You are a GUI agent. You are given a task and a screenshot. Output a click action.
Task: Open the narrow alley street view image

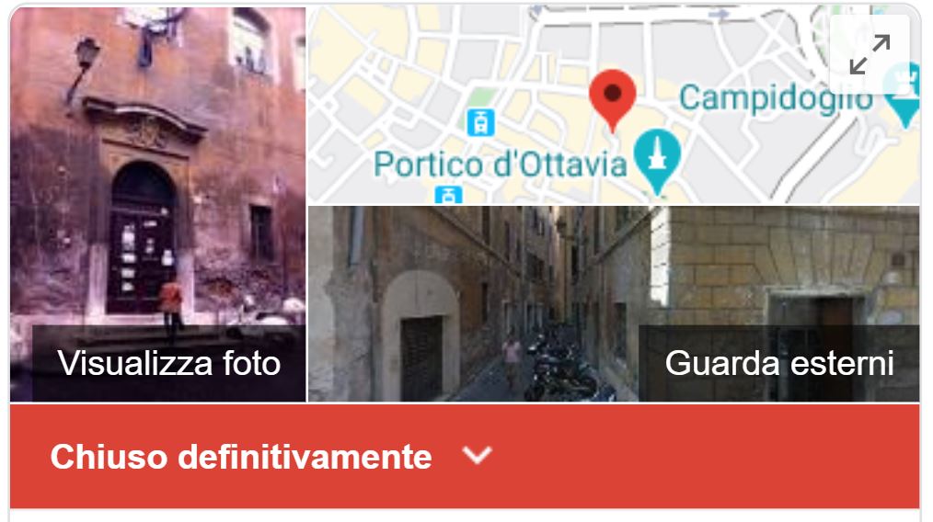pos(614,304)
